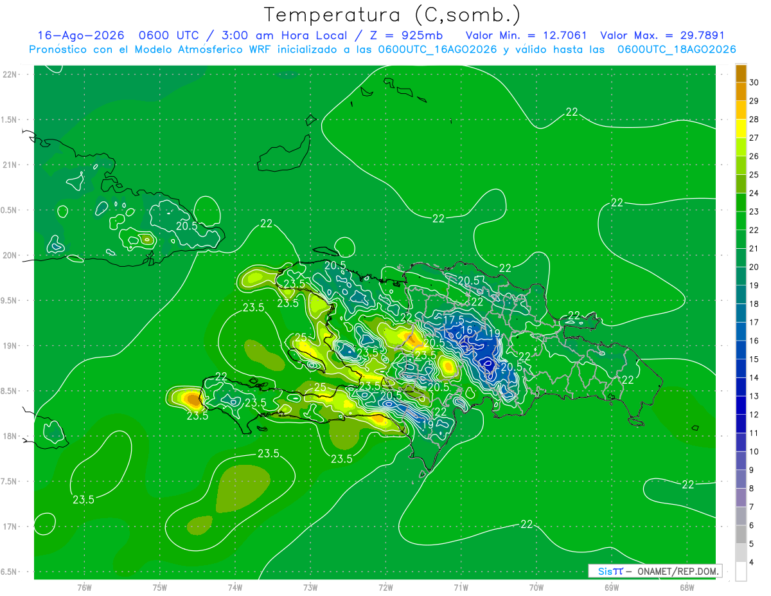771x596 pixels.
Task: Click legend scale label "21"
Action: click(754, 248)
